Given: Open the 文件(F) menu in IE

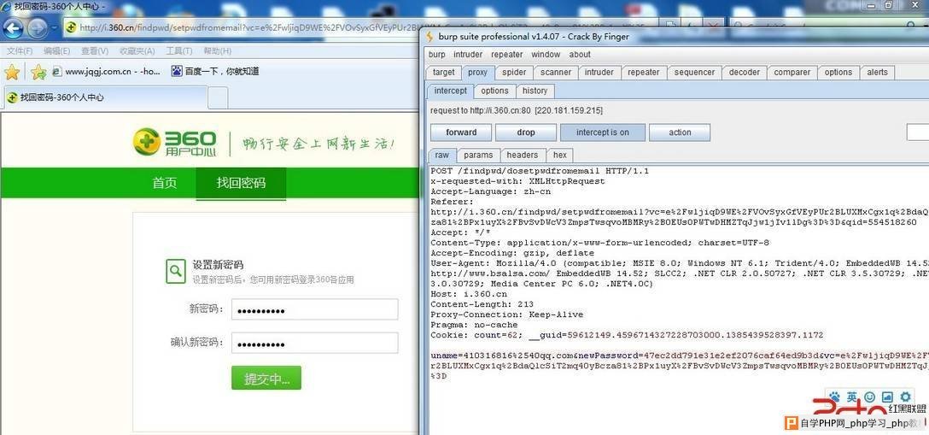Looking at the screenshot, I should tap(20, 51).
